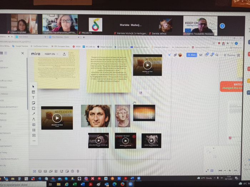Show next Zoom participants with arrow
Viewport: 250px width, 187px height.
point(222,26)
